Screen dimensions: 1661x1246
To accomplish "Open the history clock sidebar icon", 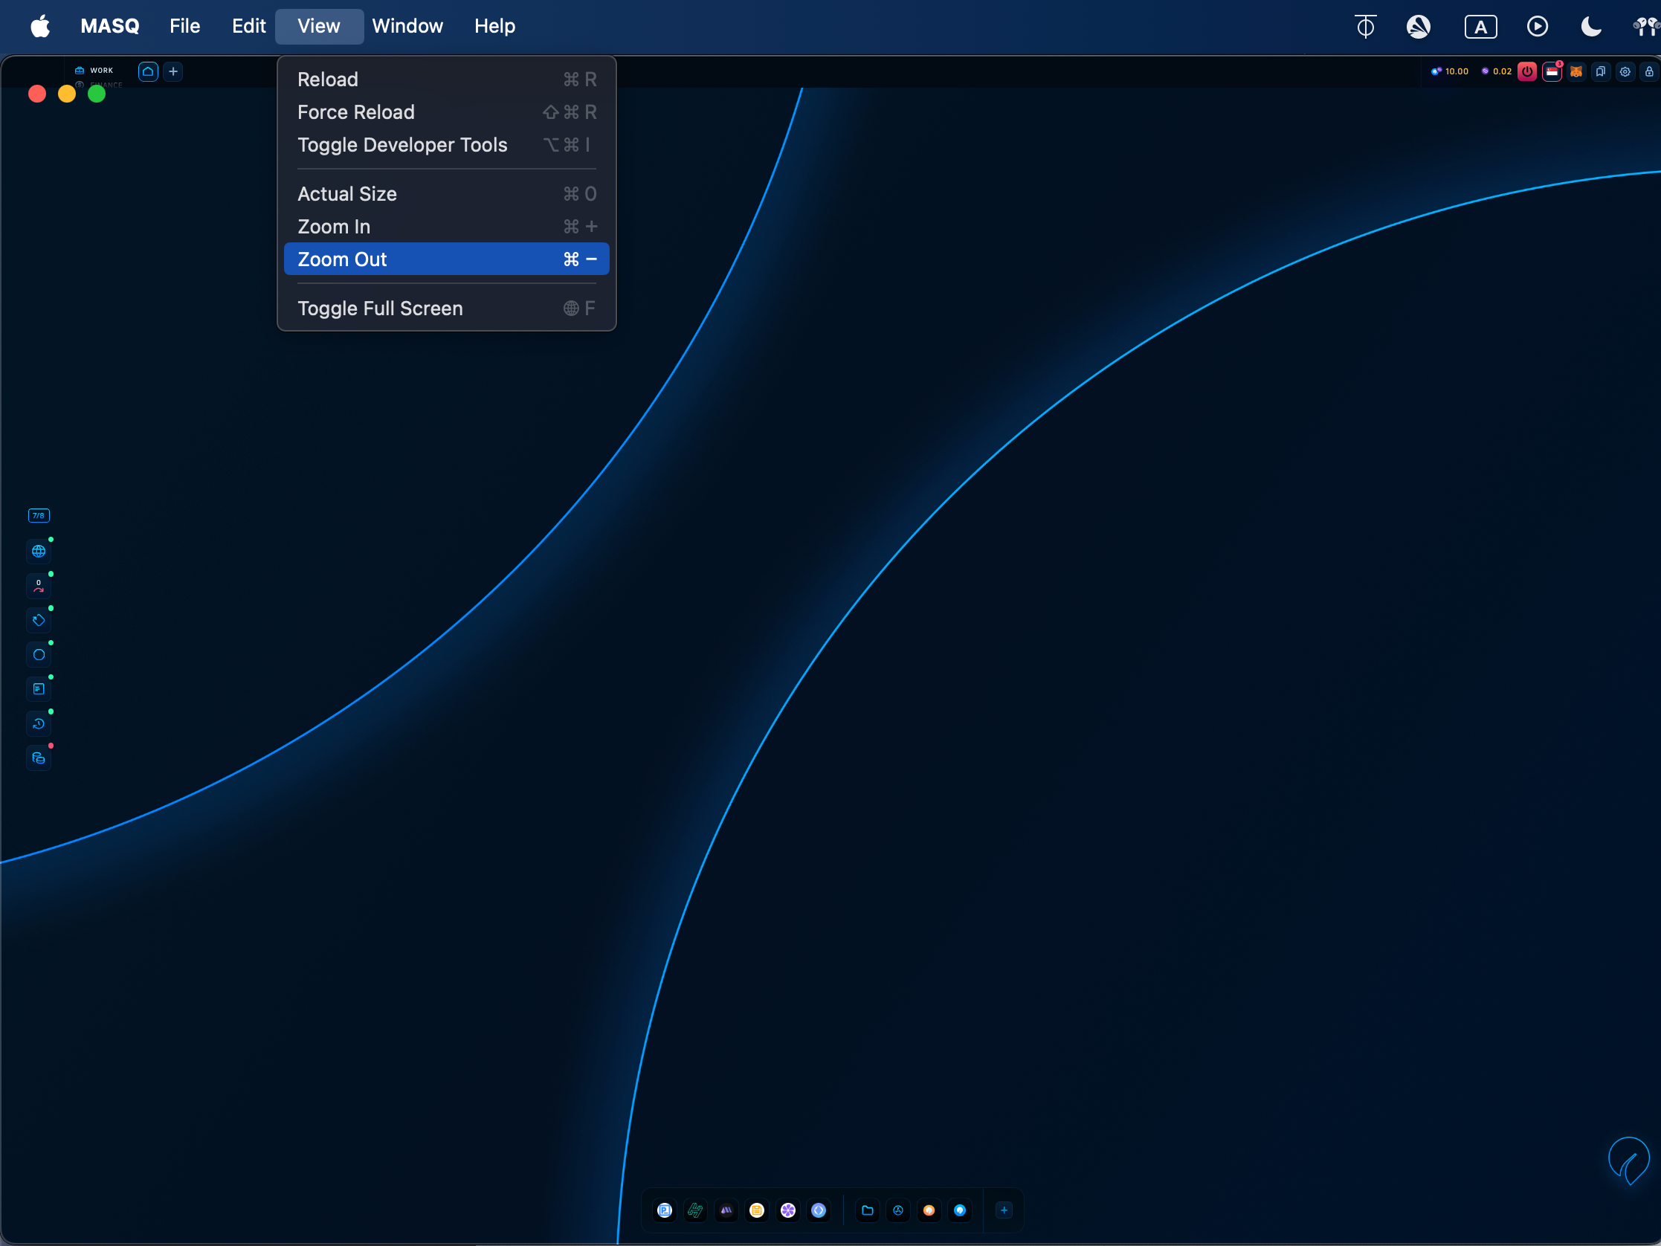I will [x=39, y=723].
